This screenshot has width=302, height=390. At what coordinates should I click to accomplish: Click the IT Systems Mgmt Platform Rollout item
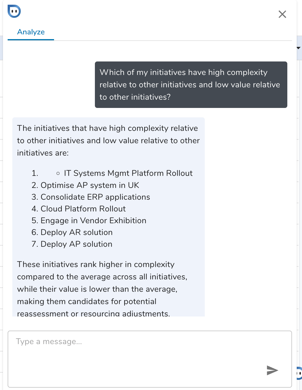pyautogui.click(x=128, y=173)
